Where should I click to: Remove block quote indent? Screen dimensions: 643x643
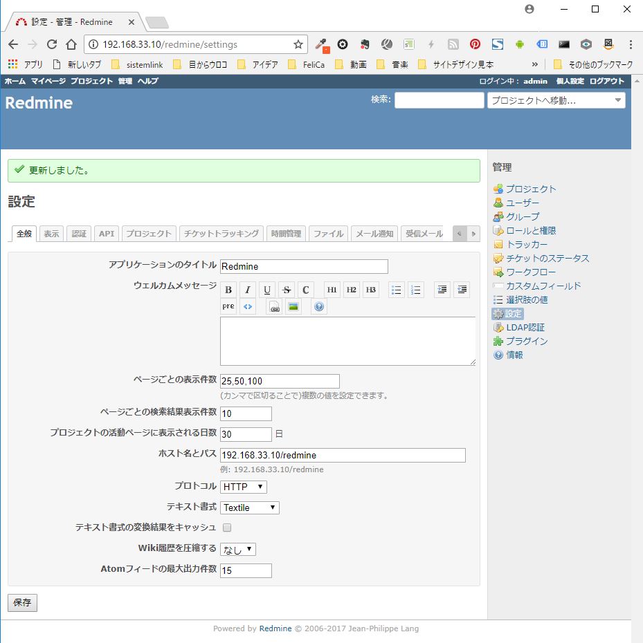(462, 290)
